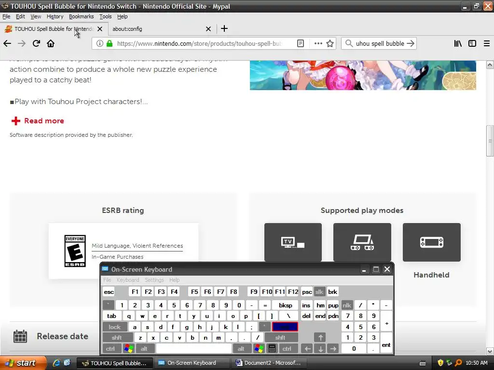
Task: Click the tab key on keyboard
Action: pyautogui.click(x=111, y=316)
